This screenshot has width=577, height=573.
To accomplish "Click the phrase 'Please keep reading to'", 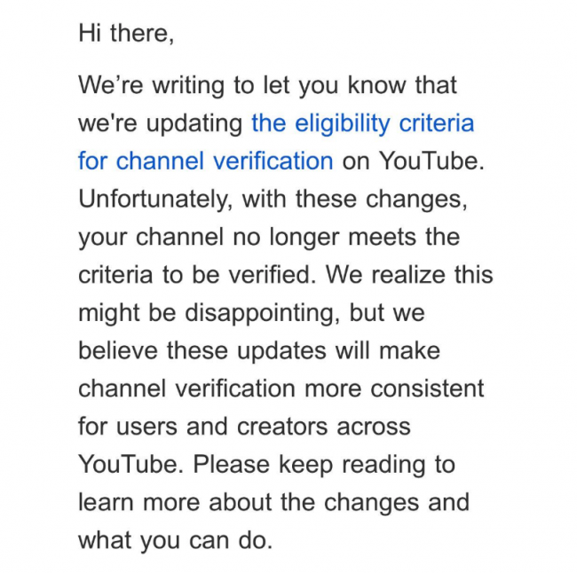I will pyautogui.click(x=324, y=465).
